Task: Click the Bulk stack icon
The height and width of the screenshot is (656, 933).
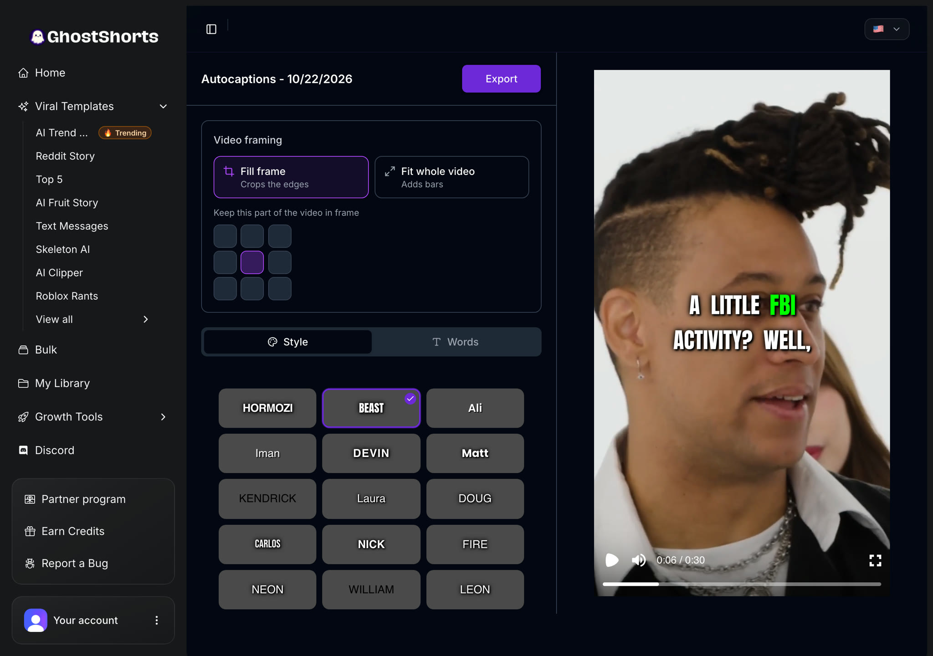Action: [23, 350]
